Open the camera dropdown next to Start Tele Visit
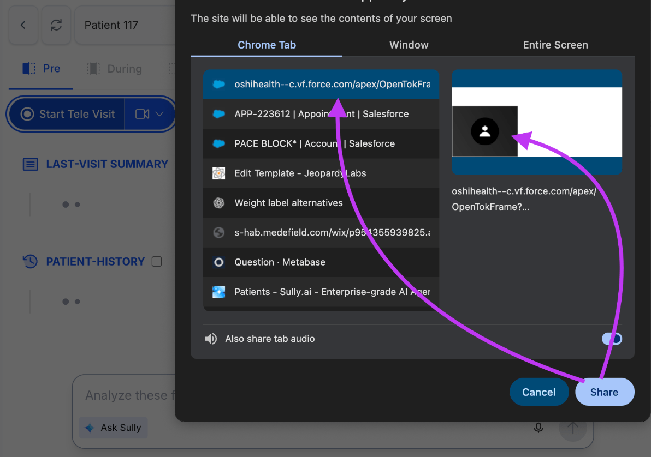 (x=150, y=114)
